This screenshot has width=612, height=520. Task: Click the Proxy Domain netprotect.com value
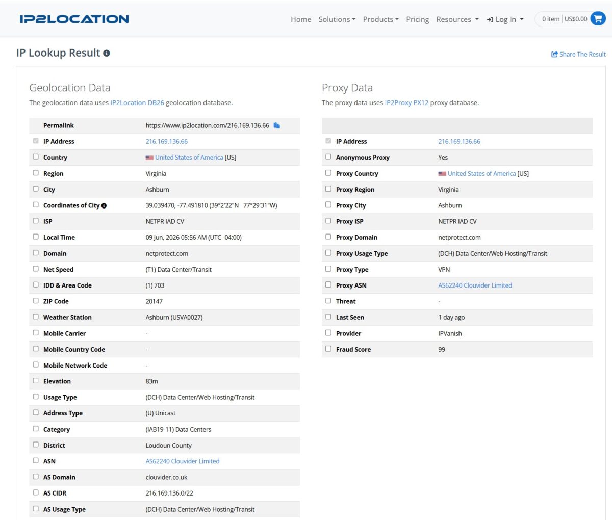click(x=459, y=237)
